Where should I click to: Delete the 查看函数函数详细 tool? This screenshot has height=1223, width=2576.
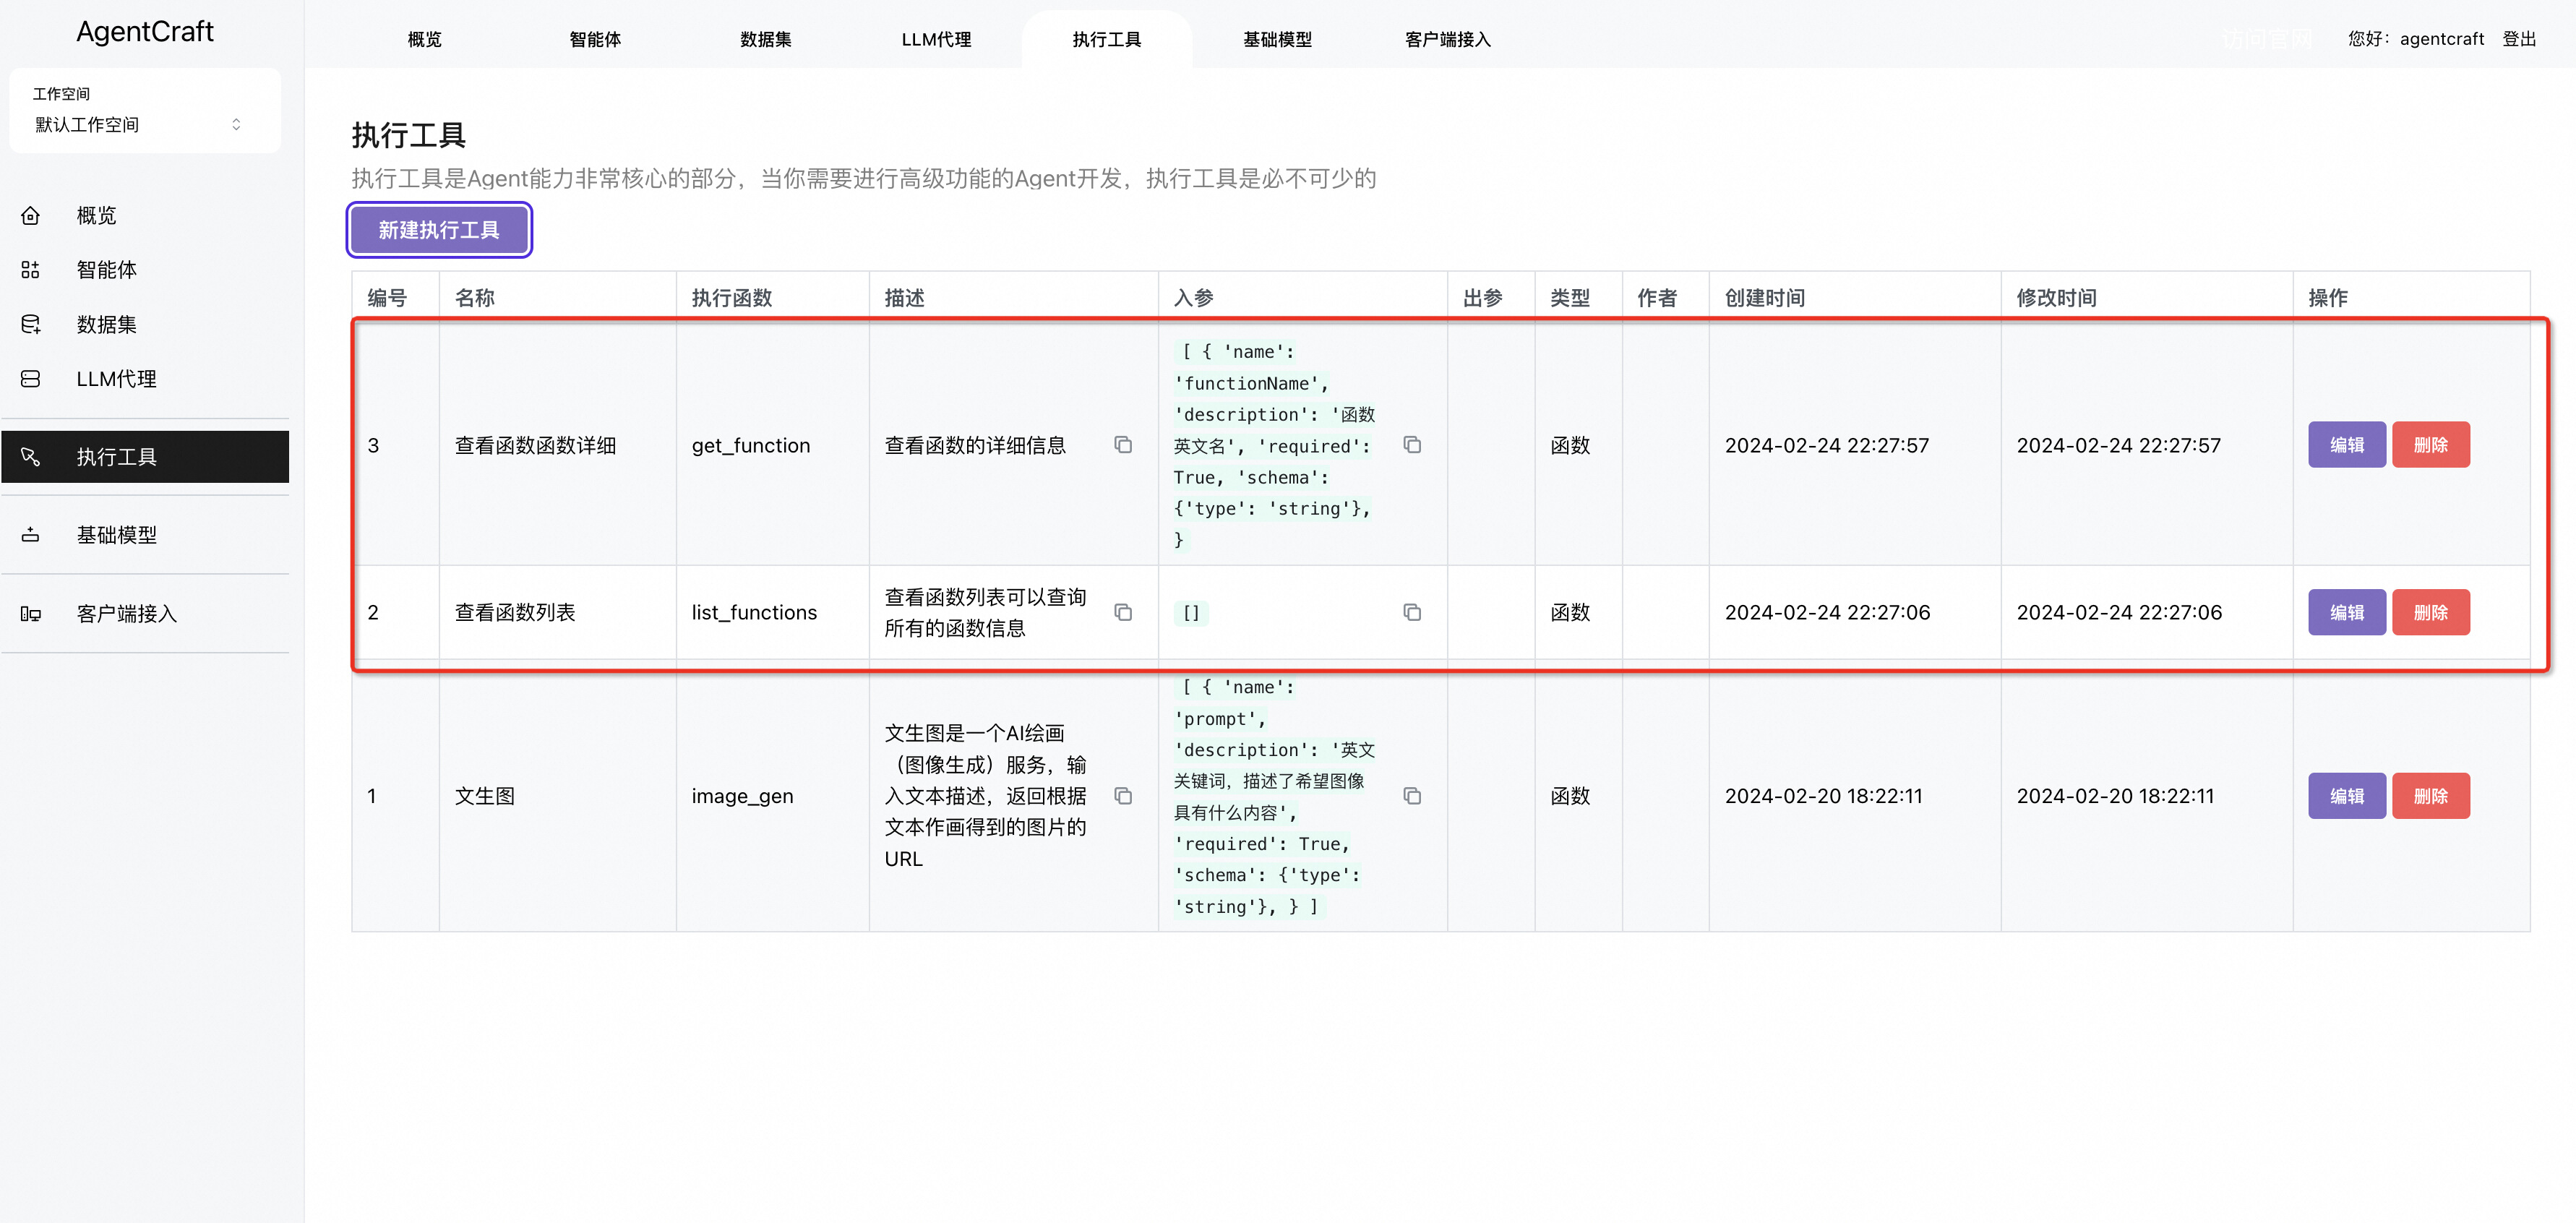[x=2430, y=445]
